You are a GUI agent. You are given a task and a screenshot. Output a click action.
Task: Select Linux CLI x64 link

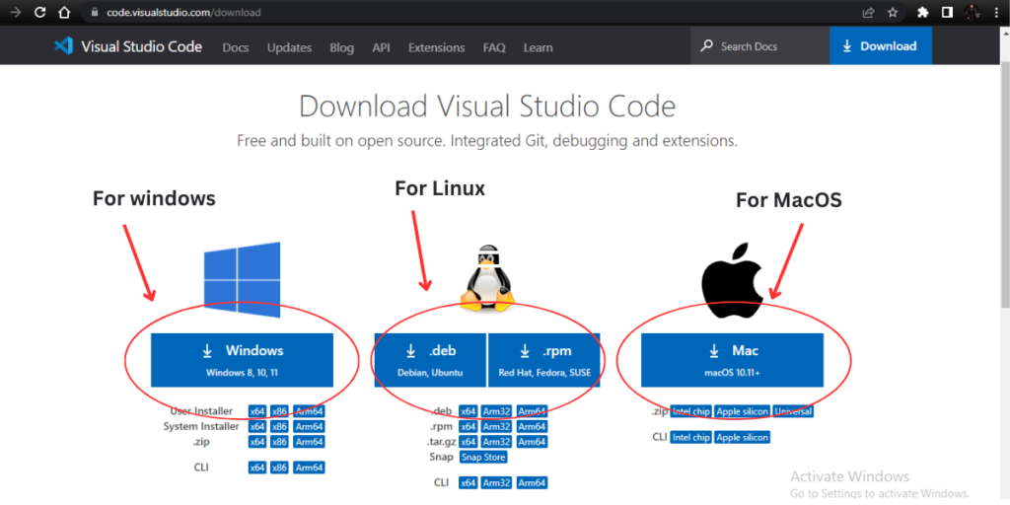(x=469, y=483)
